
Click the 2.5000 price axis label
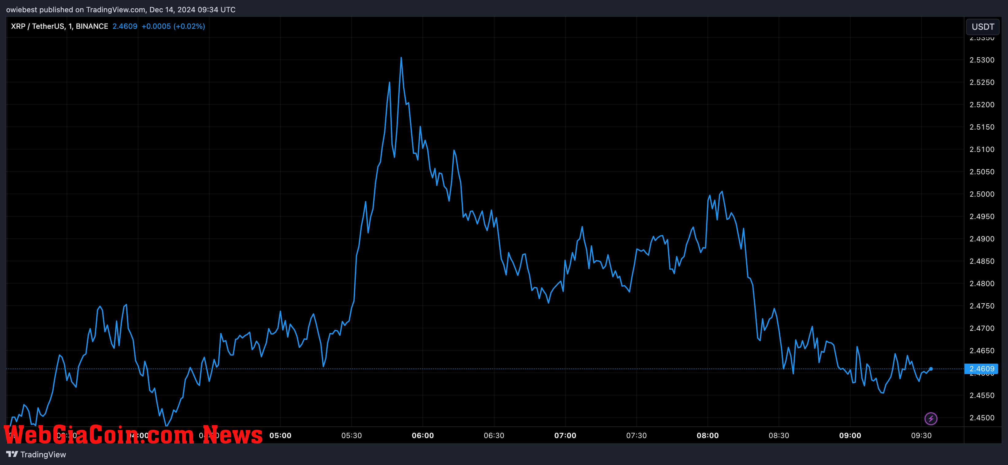(982, 194)
